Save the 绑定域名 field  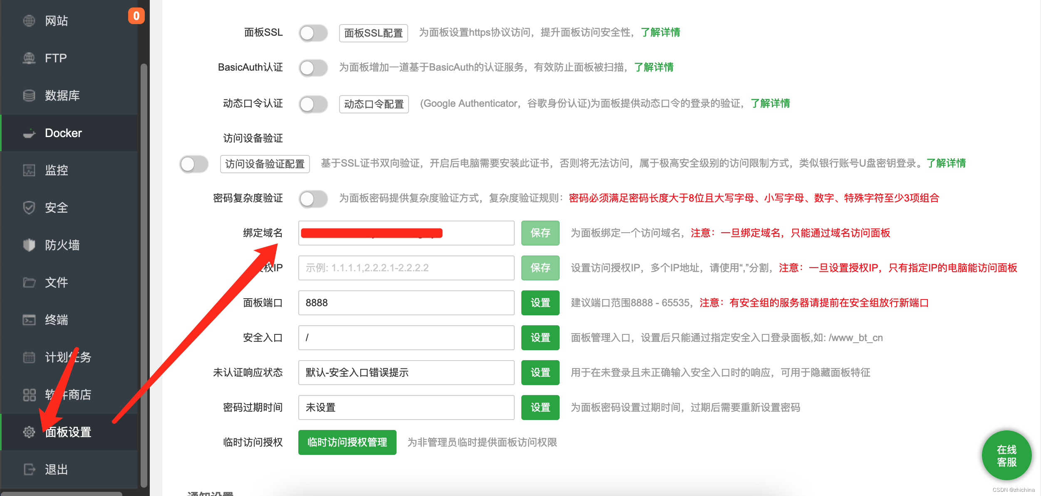pos(540,233)
